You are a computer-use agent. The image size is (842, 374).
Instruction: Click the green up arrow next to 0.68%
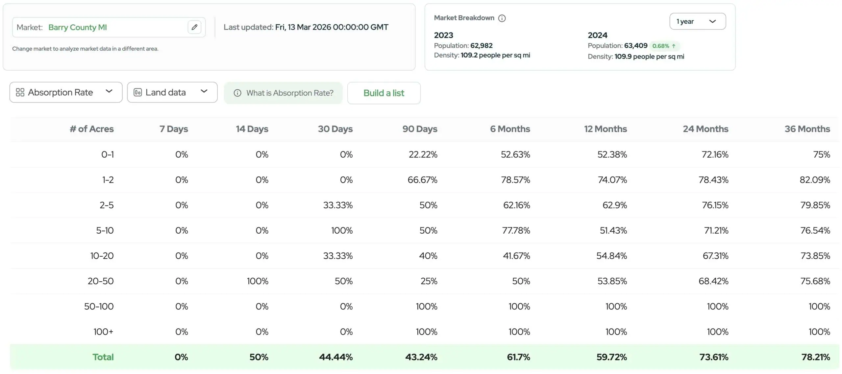tap(674, 46)
